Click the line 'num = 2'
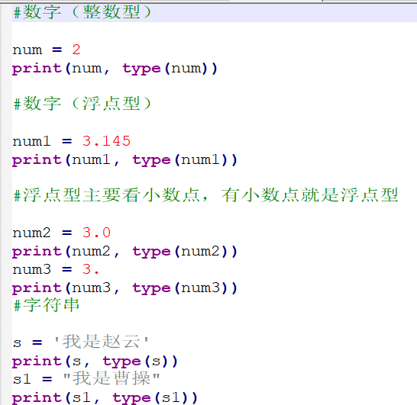The image size is (417, 405). tap(47, 50)
